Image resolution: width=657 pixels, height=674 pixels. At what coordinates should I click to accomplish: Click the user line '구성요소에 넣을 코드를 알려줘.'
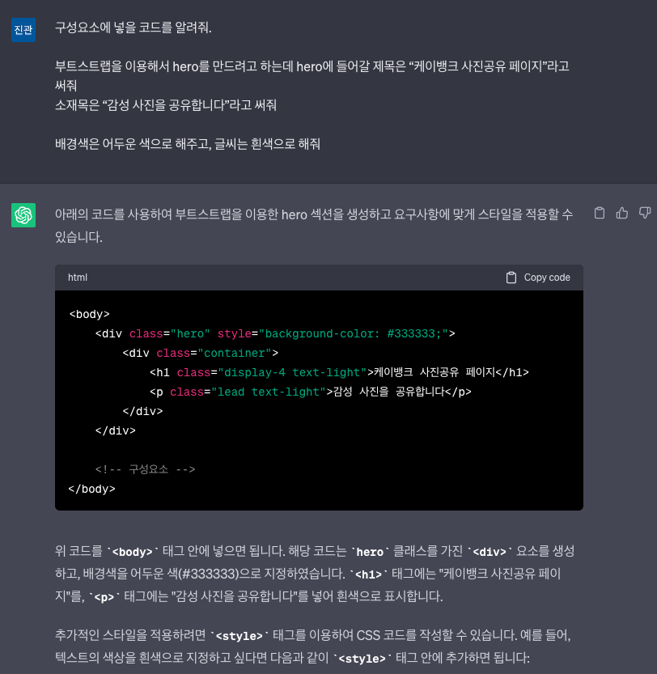(x=134, y=28)
